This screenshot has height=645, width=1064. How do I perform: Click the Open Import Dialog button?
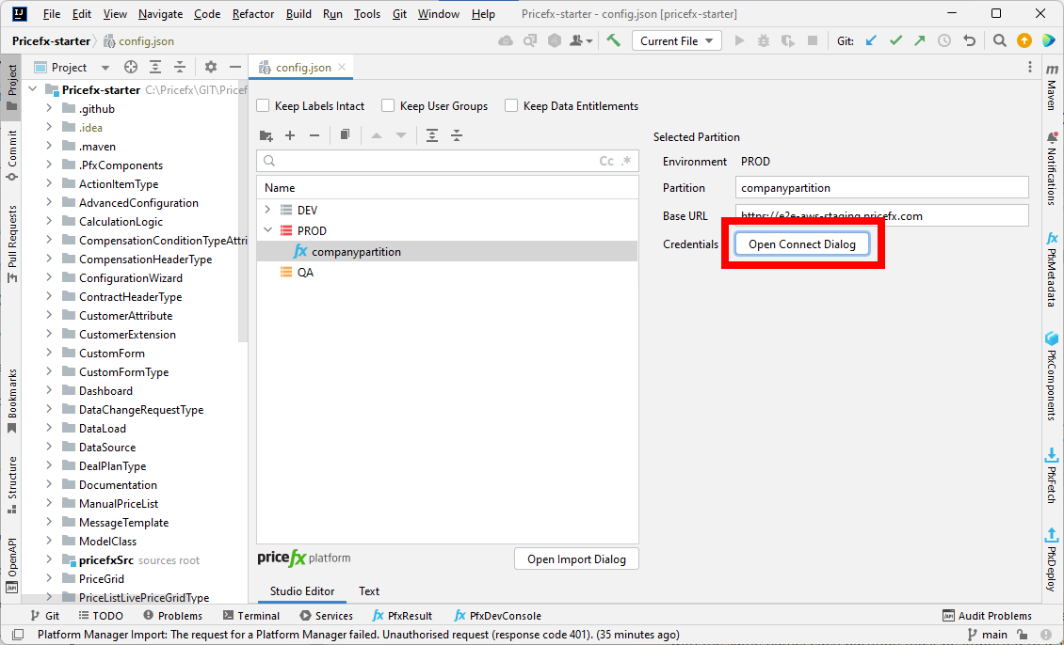[576, 558]
